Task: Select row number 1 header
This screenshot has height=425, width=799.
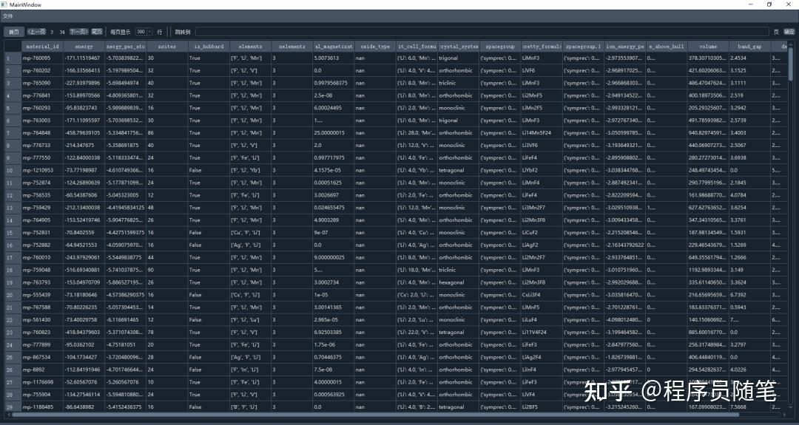Action: point(13,58)
